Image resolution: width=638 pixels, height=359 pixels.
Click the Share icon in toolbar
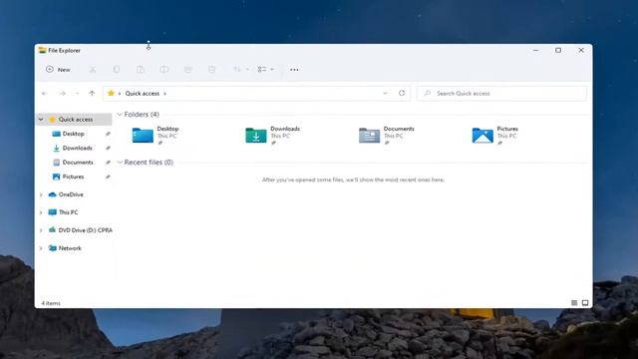click(x=187, y=70)
